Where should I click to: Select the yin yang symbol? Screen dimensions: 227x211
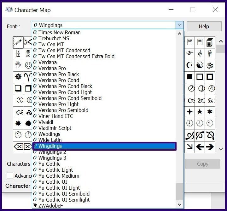(200, 65)
